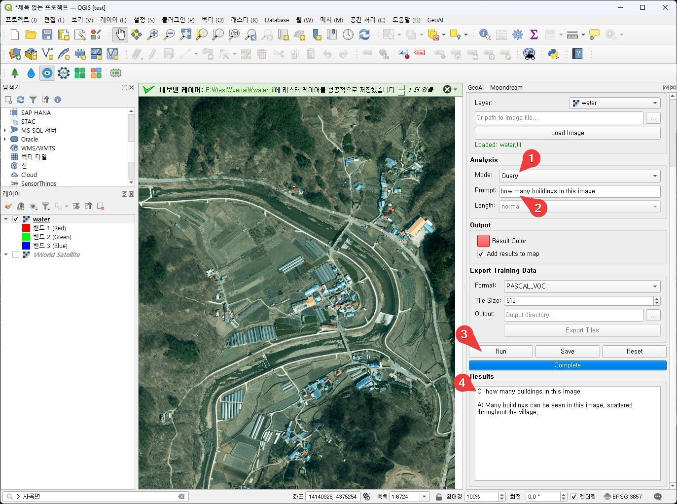Viewport: 677px width, 504px height.
Task: Select the Pan Map hand tool
Action: [x=120, y=35]
